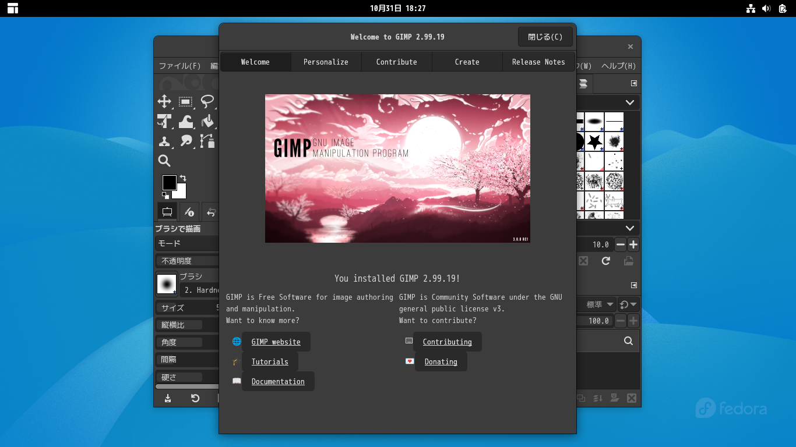Image resolution: width=796 pixels, height=447 pixels.
Task: Click the book icon beside Documentation
Action: point(237,381)
